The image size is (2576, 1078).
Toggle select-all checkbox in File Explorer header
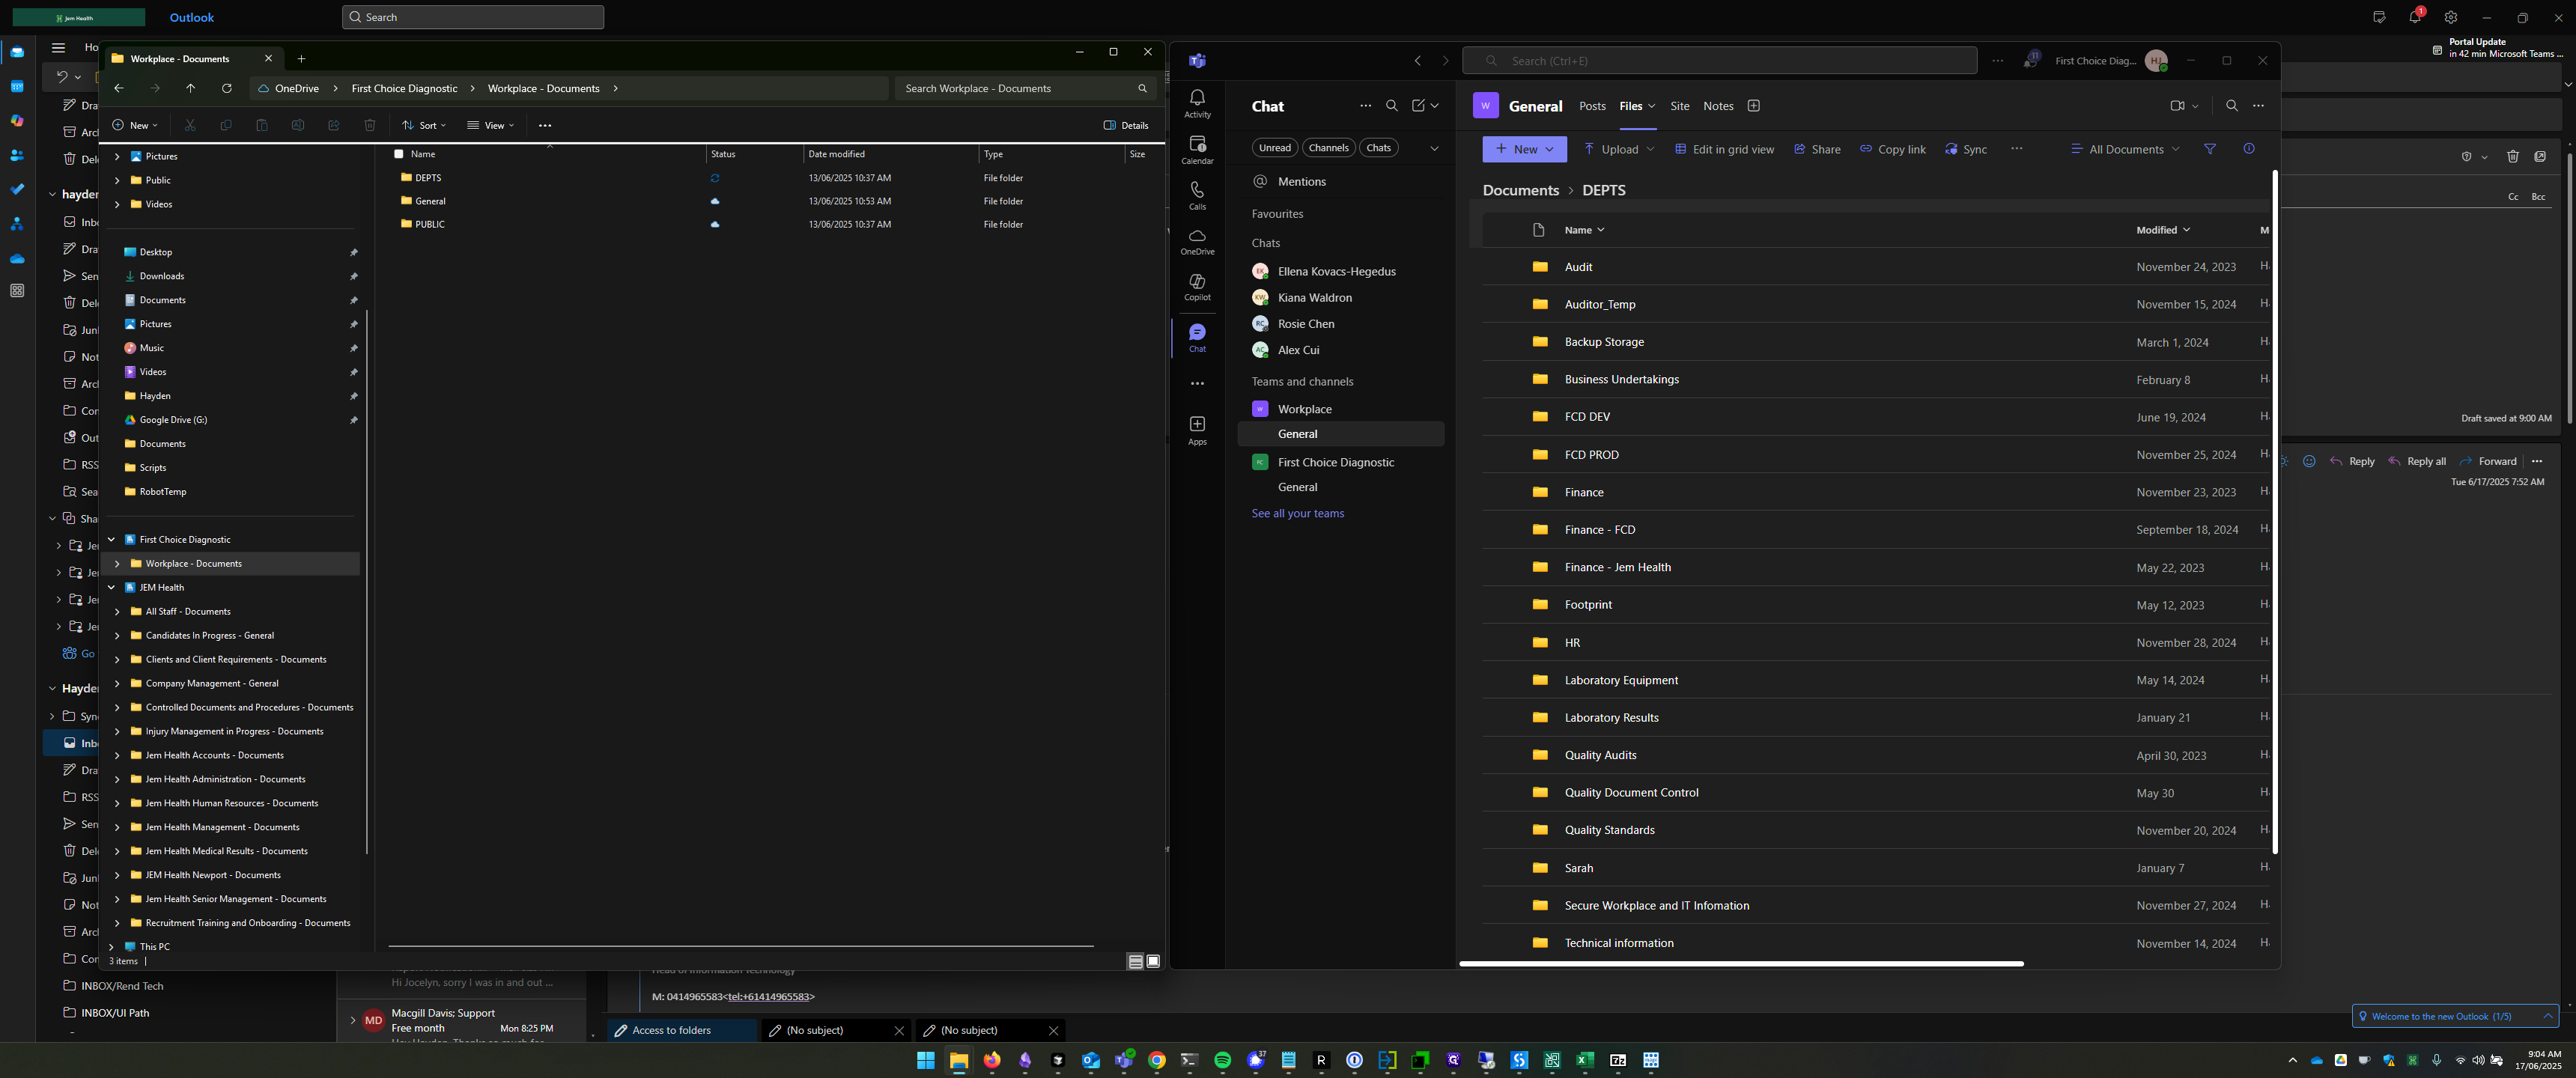point(399,154)
